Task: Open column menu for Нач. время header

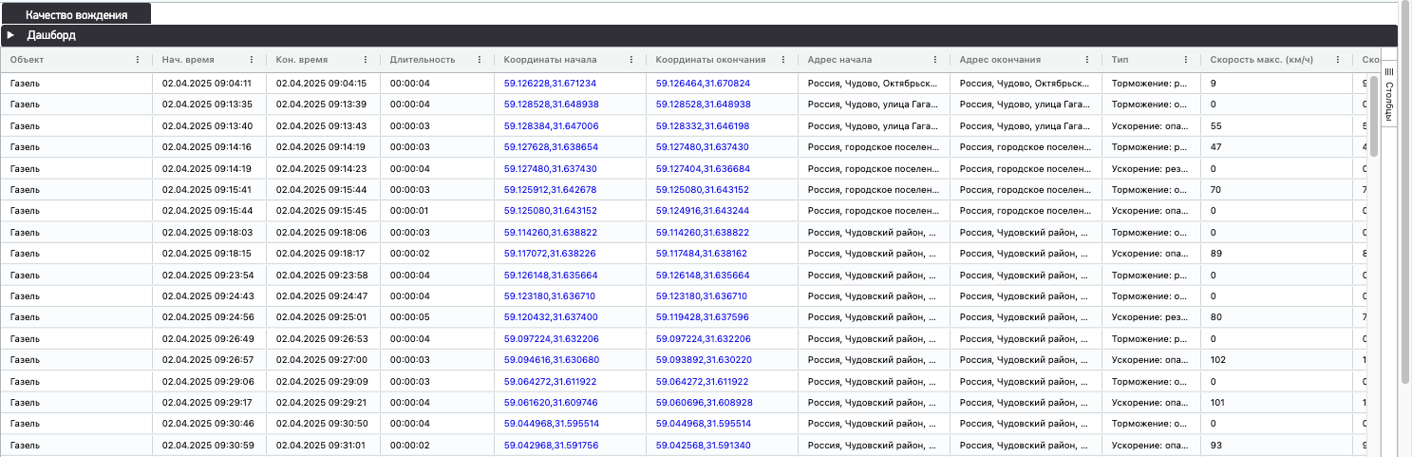Action: click(x=252, y=60)
